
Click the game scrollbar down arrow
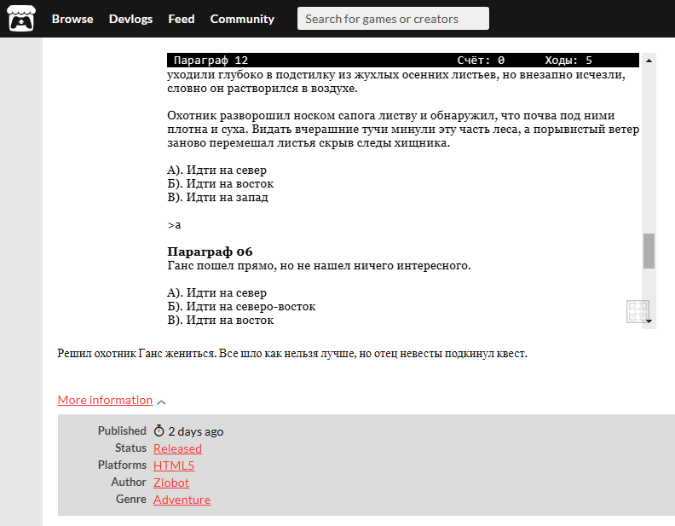coord(649,321)
